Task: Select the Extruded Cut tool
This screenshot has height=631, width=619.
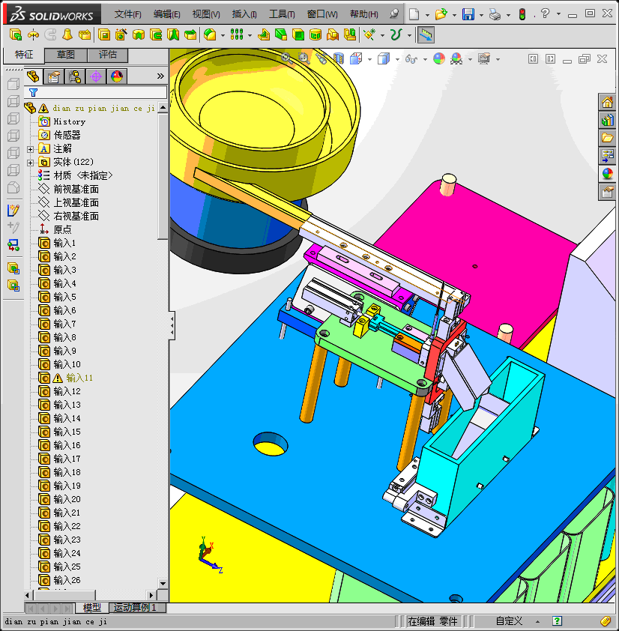Action: click(x=104, y=35)
